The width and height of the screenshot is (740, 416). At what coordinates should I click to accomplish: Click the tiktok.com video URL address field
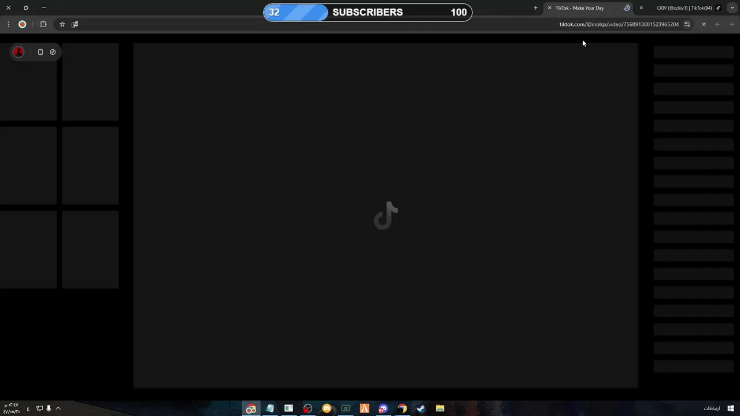click(x=619, y=24)
